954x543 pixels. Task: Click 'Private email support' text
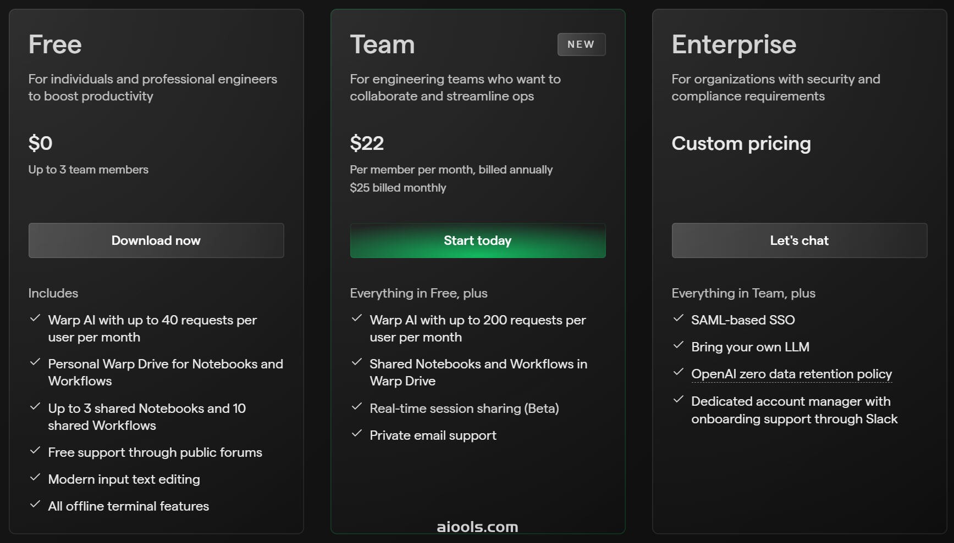pos(433,435)
